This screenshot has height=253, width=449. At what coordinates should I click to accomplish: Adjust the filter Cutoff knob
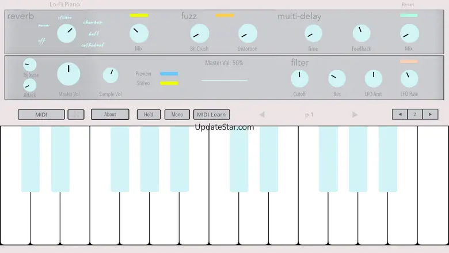click(299, 78)
